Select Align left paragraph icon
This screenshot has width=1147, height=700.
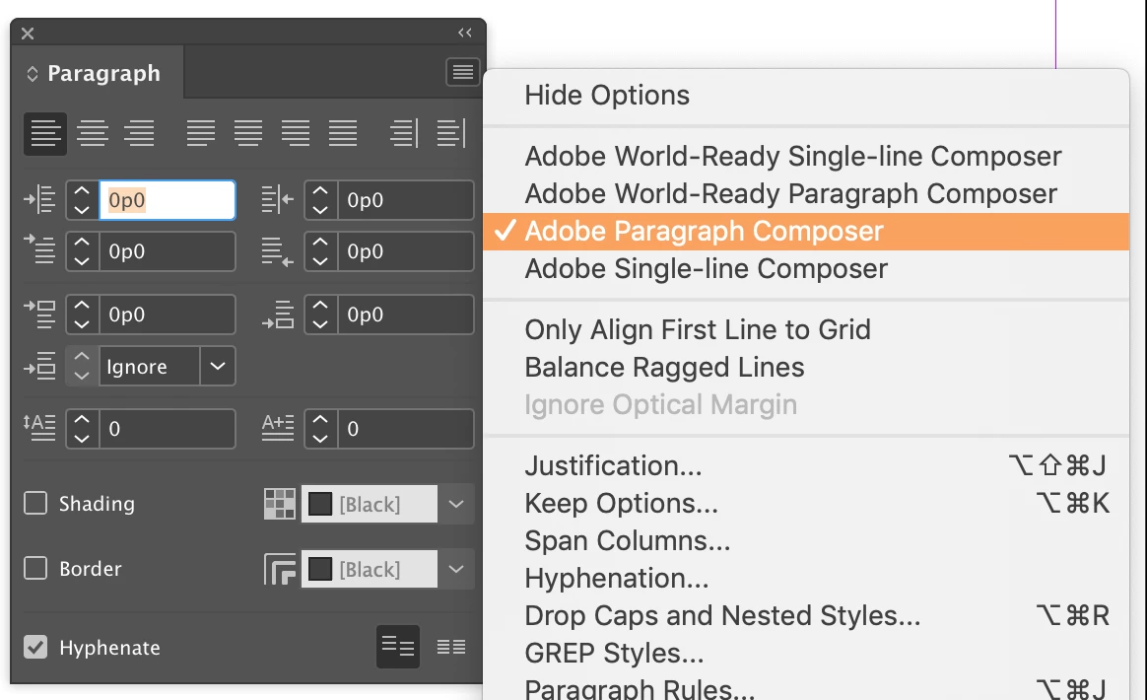coord(45,134)
